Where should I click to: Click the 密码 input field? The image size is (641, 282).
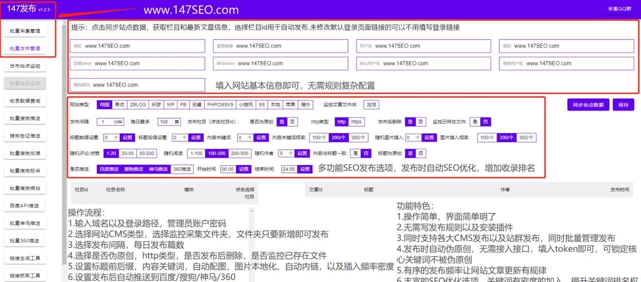coord(566,46)
